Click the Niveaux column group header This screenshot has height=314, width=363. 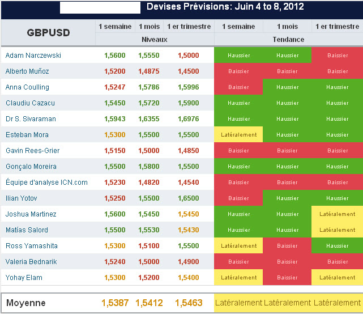(x=155, y=40)
